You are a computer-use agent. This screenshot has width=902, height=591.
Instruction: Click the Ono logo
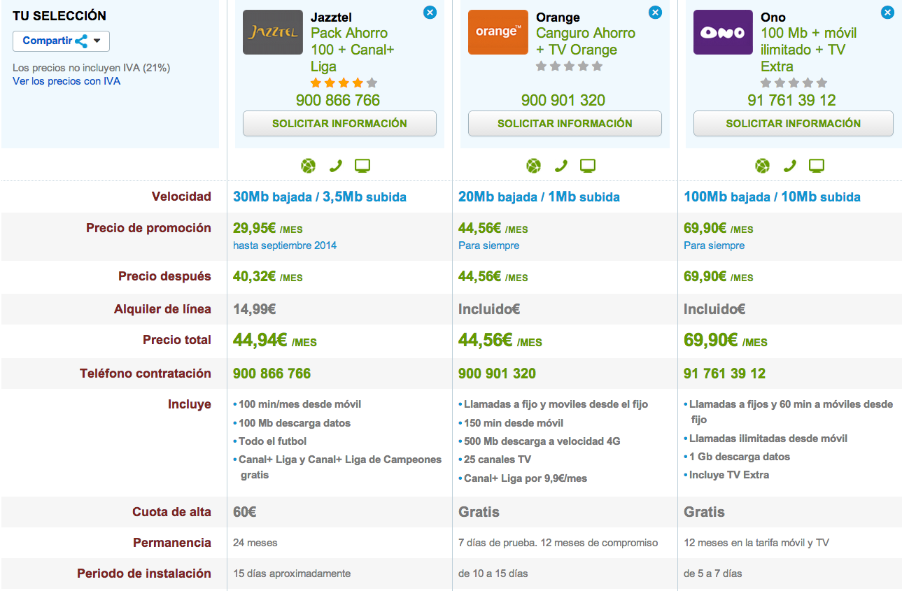click(x=724, y=32)
